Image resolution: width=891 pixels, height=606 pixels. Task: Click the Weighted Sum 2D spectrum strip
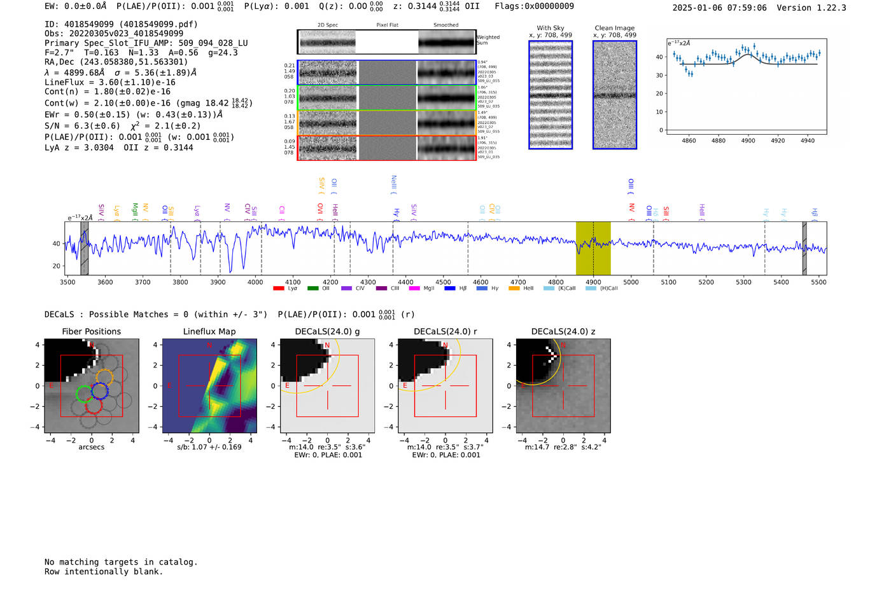[387, 42]
